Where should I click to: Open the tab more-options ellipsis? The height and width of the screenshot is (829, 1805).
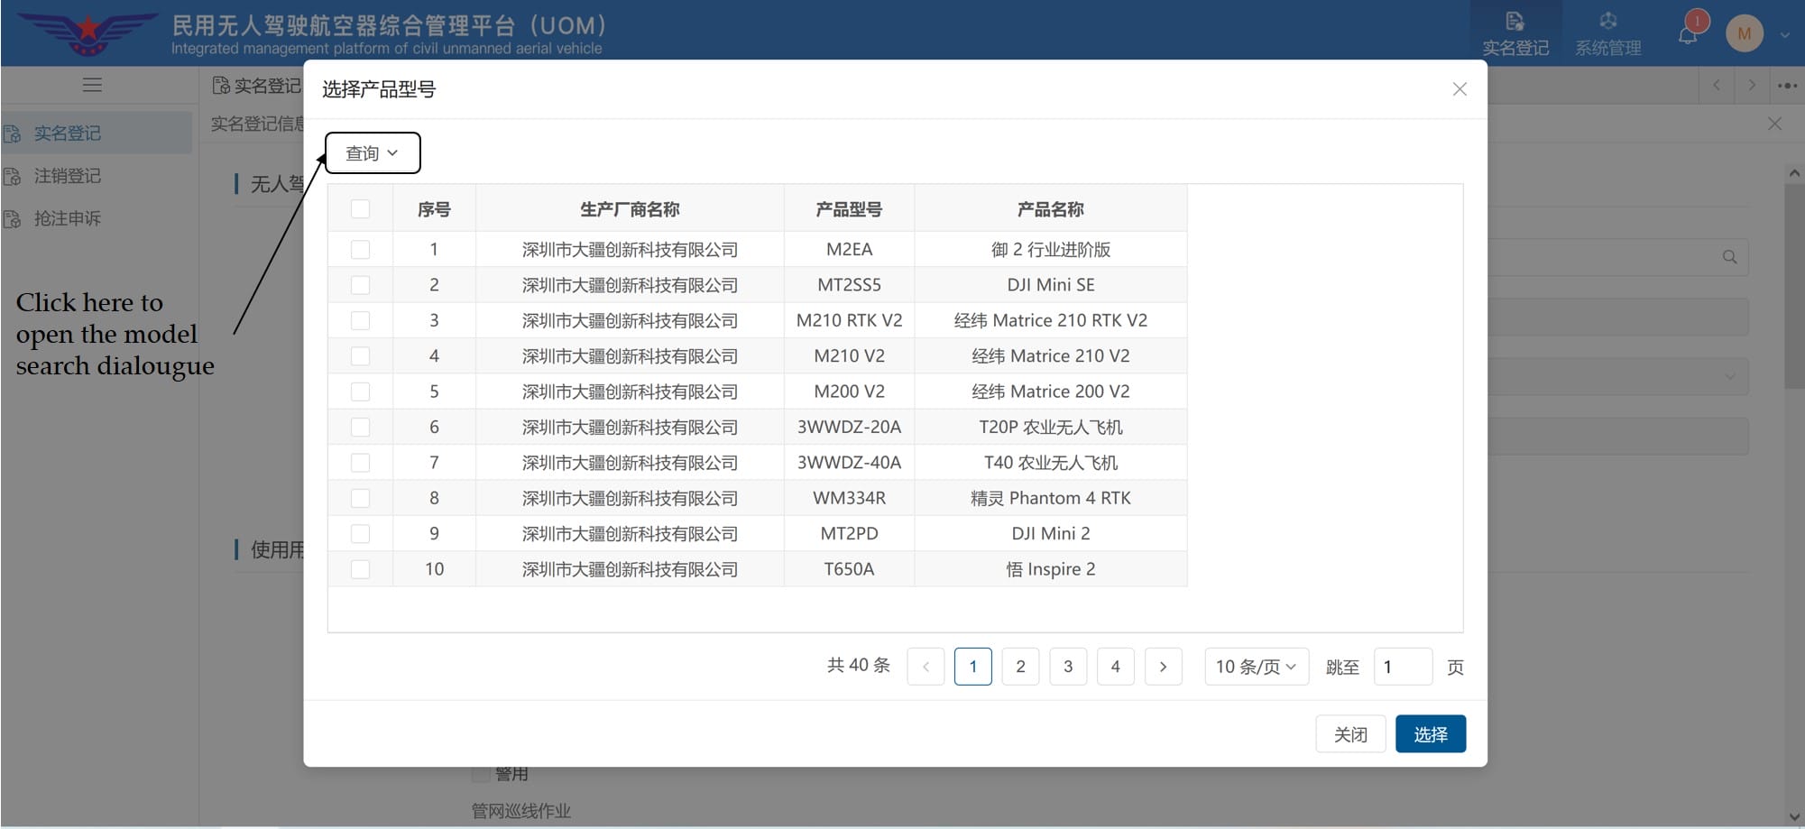pos(1787,85)
